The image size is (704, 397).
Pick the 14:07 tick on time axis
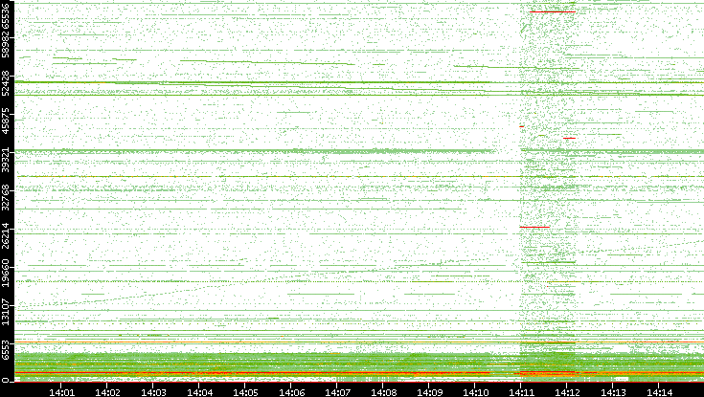pyautogui.click(x=337, y=390)
